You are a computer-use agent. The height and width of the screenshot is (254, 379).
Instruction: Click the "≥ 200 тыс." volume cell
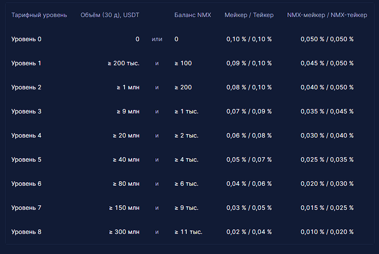tap(123, 63)
